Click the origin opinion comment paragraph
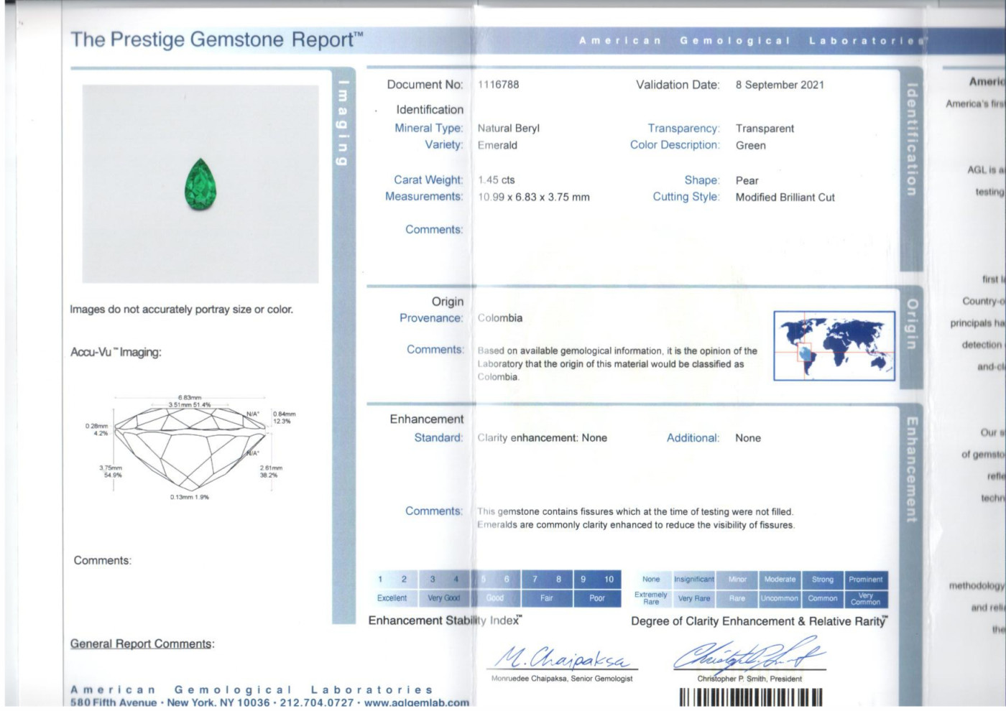This screenshot has width=1006, height=711. (x=617, y=363)
